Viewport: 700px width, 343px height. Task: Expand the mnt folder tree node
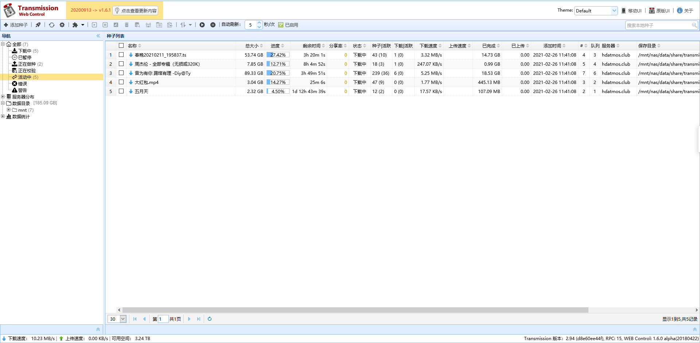click(9, 110)
